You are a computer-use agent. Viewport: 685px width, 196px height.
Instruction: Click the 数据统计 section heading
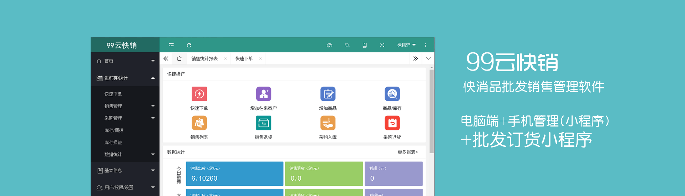(x=176, y=152)
